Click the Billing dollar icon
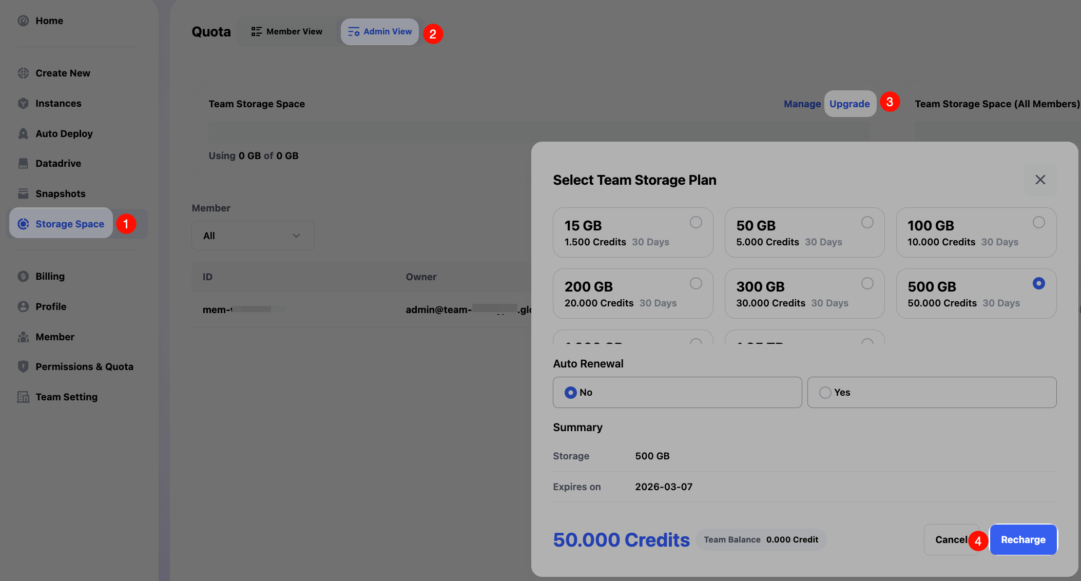Image resolution: width=1081 pixels, height=581 pixels. [x=23, y=276]
